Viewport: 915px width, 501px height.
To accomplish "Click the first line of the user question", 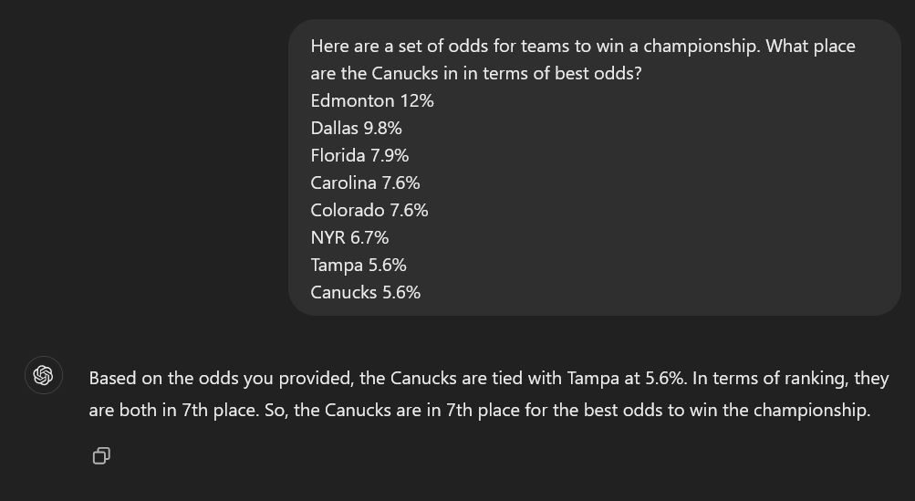I will 583,47.
